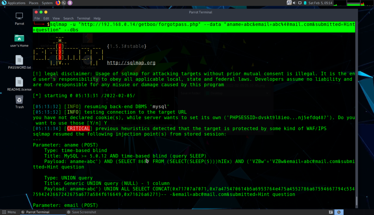
Task: Open the last system monitor graph
Action: pyautogui.click(x=367, y=3)
